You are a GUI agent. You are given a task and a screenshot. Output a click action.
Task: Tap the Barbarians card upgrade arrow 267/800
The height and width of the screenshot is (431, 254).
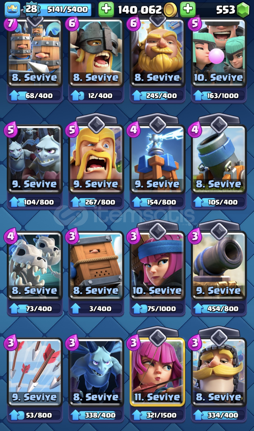pyautogui.click(x=75, y=202)
